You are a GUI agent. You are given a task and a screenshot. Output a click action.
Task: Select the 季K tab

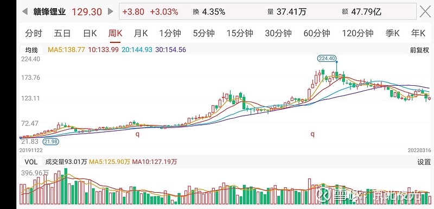point(392,34)
